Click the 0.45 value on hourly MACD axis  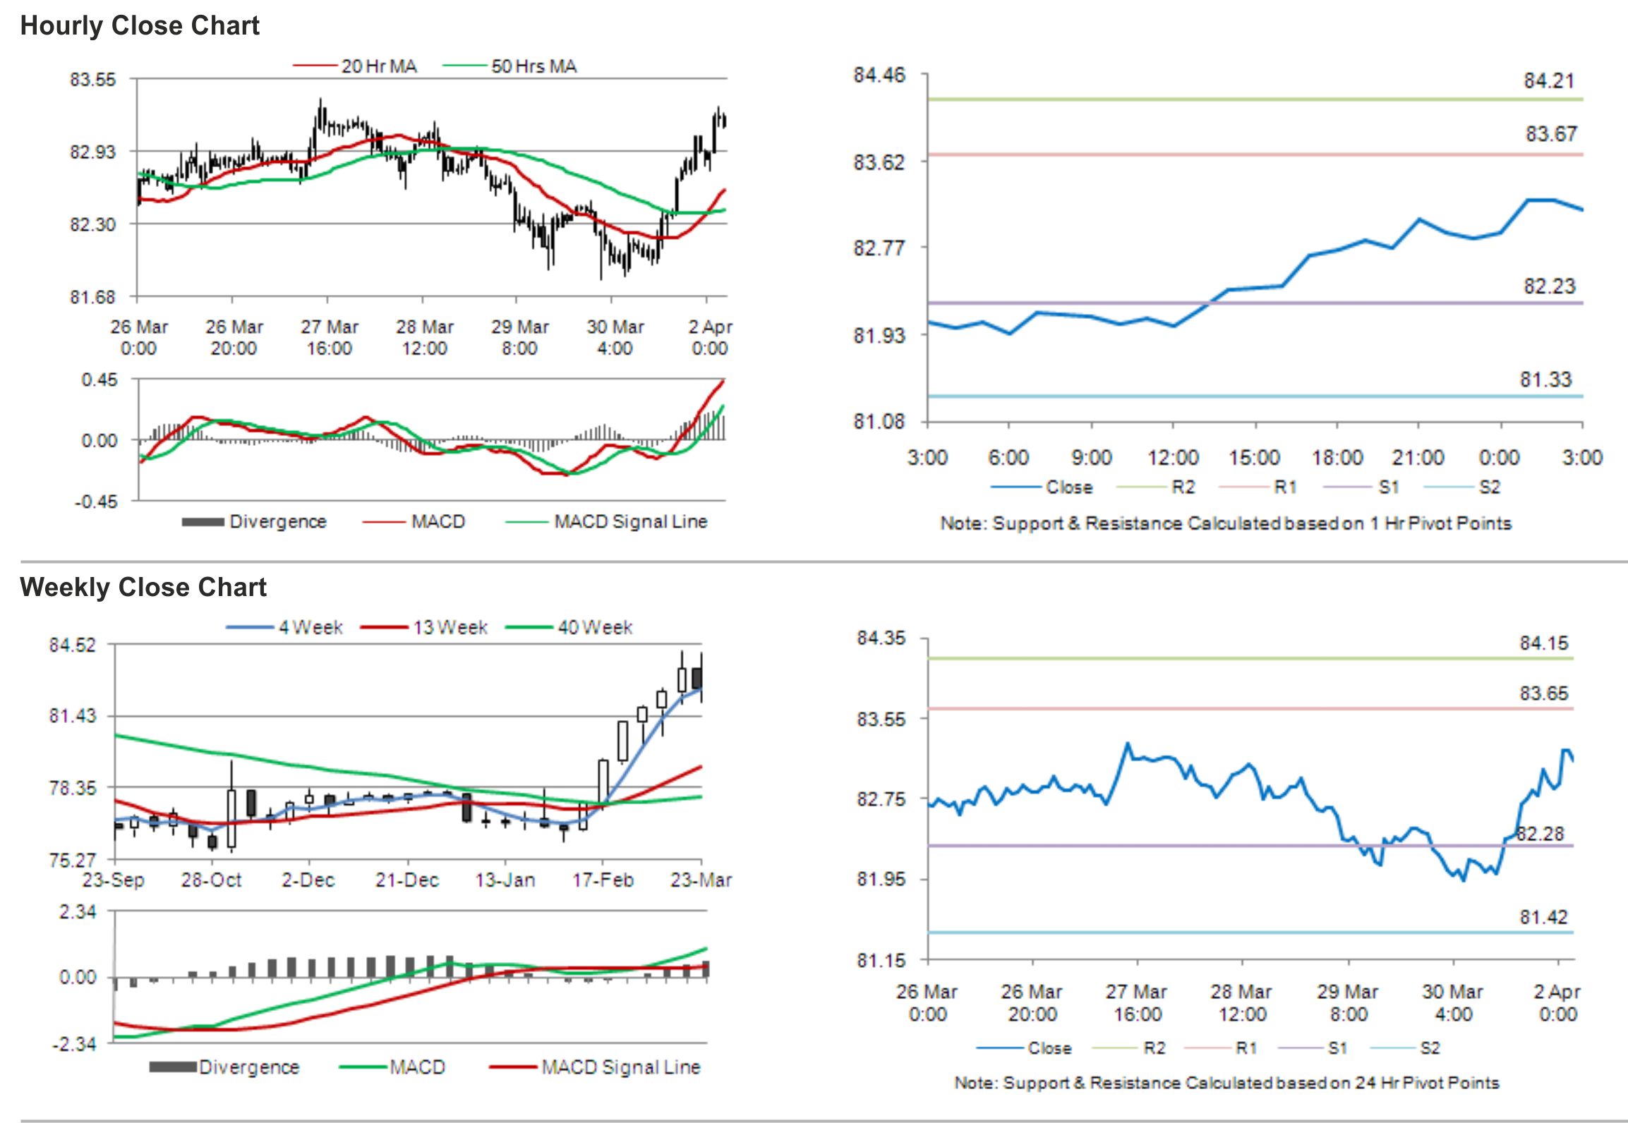[x=100, y=380]
